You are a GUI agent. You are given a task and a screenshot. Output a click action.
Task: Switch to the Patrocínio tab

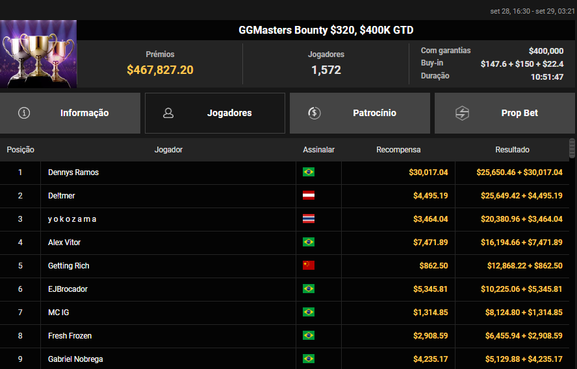coord(360,113)
